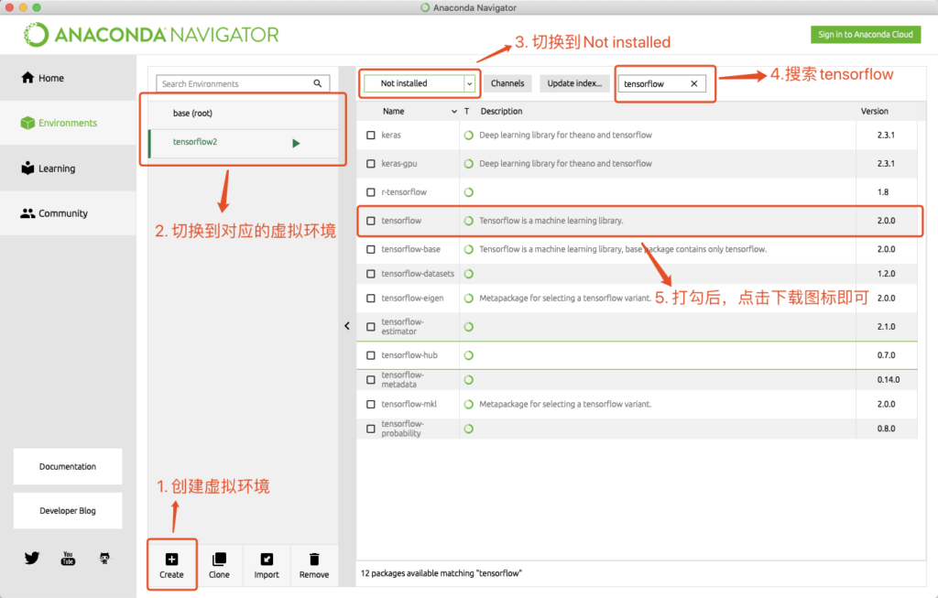Clear the tensorflow search field
Screen dimensions: 938x598
(x=693, y=82)
